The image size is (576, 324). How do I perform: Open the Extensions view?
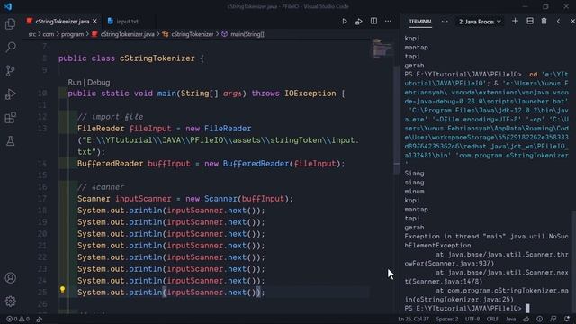10,118
